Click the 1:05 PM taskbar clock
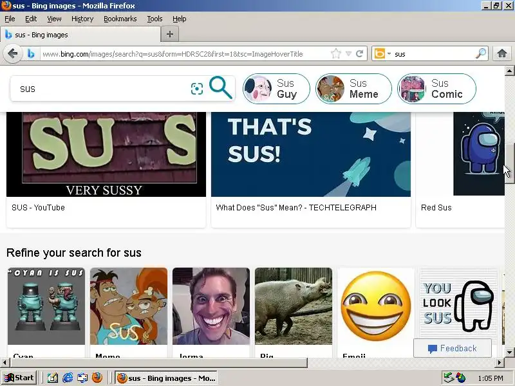This screenshot has width=515, height=386. [x=491, y=378]
